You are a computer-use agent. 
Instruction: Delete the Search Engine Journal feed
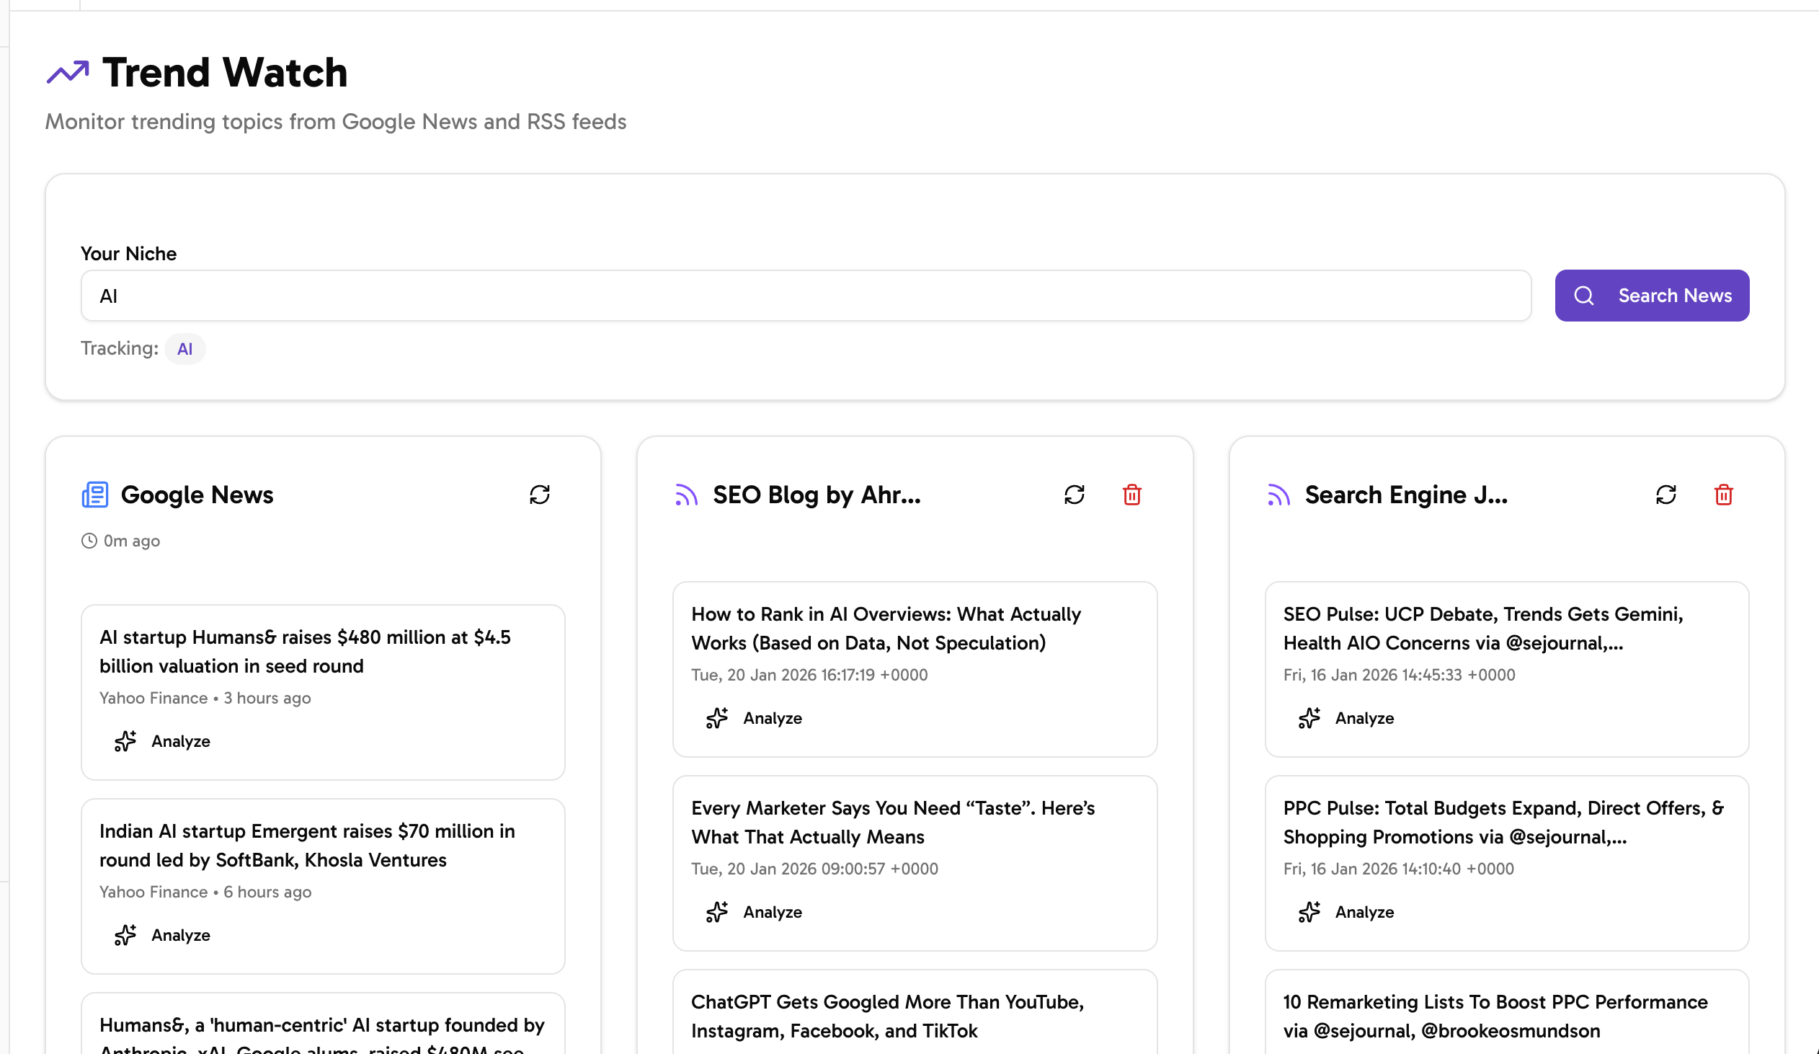click(1723, 495)
